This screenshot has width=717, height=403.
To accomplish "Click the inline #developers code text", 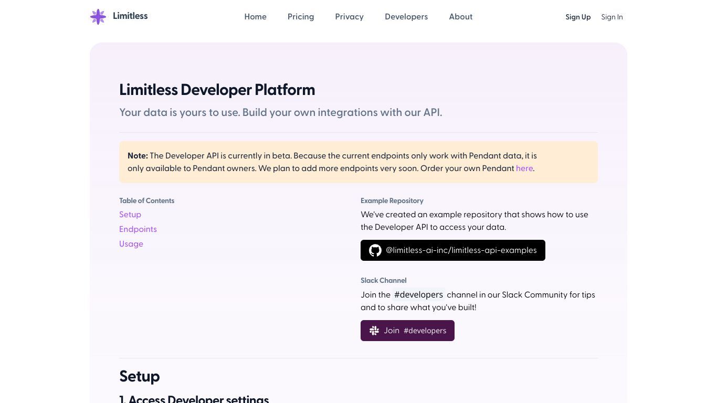I will [419, 295].
